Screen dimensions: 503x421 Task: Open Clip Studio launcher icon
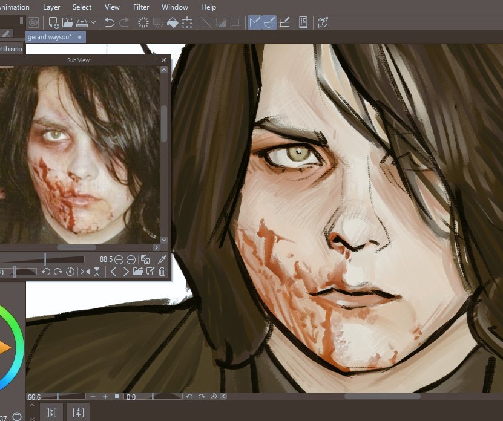coord(33,22)
